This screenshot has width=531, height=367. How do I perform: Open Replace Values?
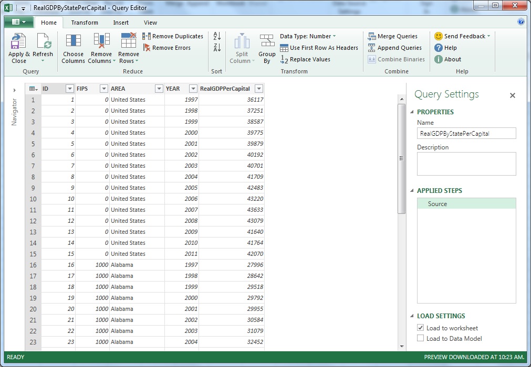[308, 58]
